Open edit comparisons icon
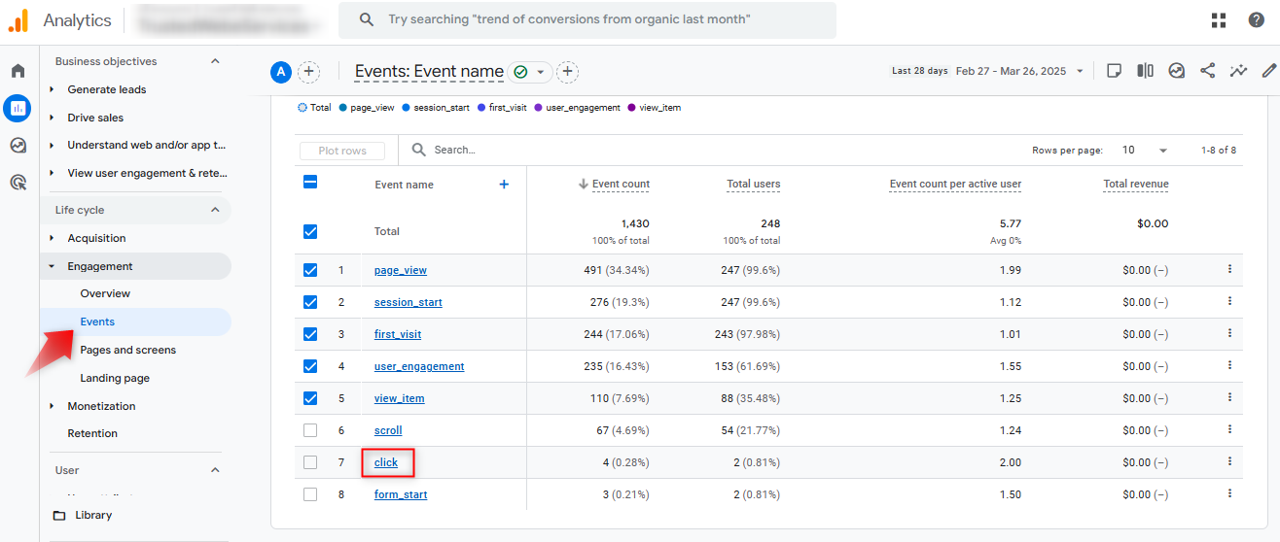This screenshot has height=542, width=1280. pyautogui.click(x=1146, y=71)
